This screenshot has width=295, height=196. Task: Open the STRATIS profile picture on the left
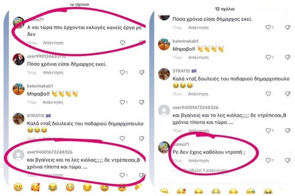click(18, 119)
